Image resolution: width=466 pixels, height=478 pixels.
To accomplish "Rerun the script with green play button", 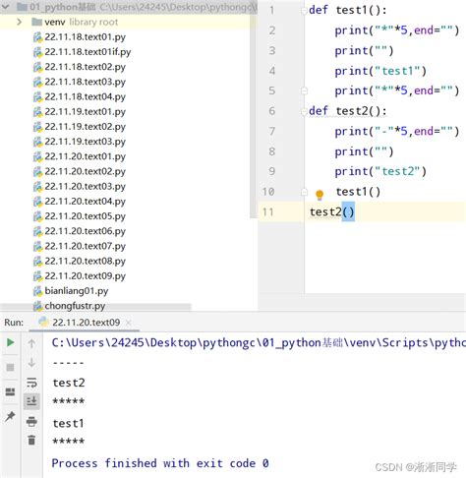I will [x=10, y=342].
